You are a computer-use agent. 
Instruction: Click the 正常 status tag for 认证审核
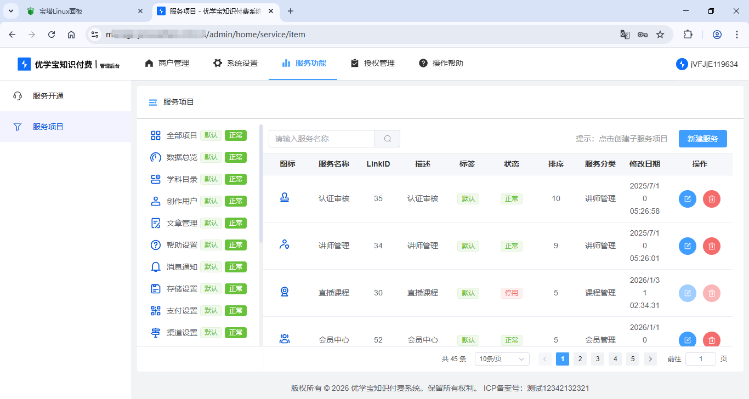511,199
